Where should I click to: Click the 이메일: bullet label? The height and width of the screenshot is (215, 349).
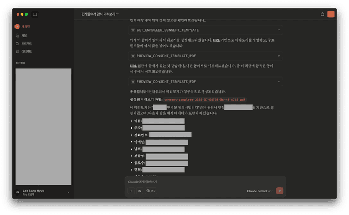[140, 142]
